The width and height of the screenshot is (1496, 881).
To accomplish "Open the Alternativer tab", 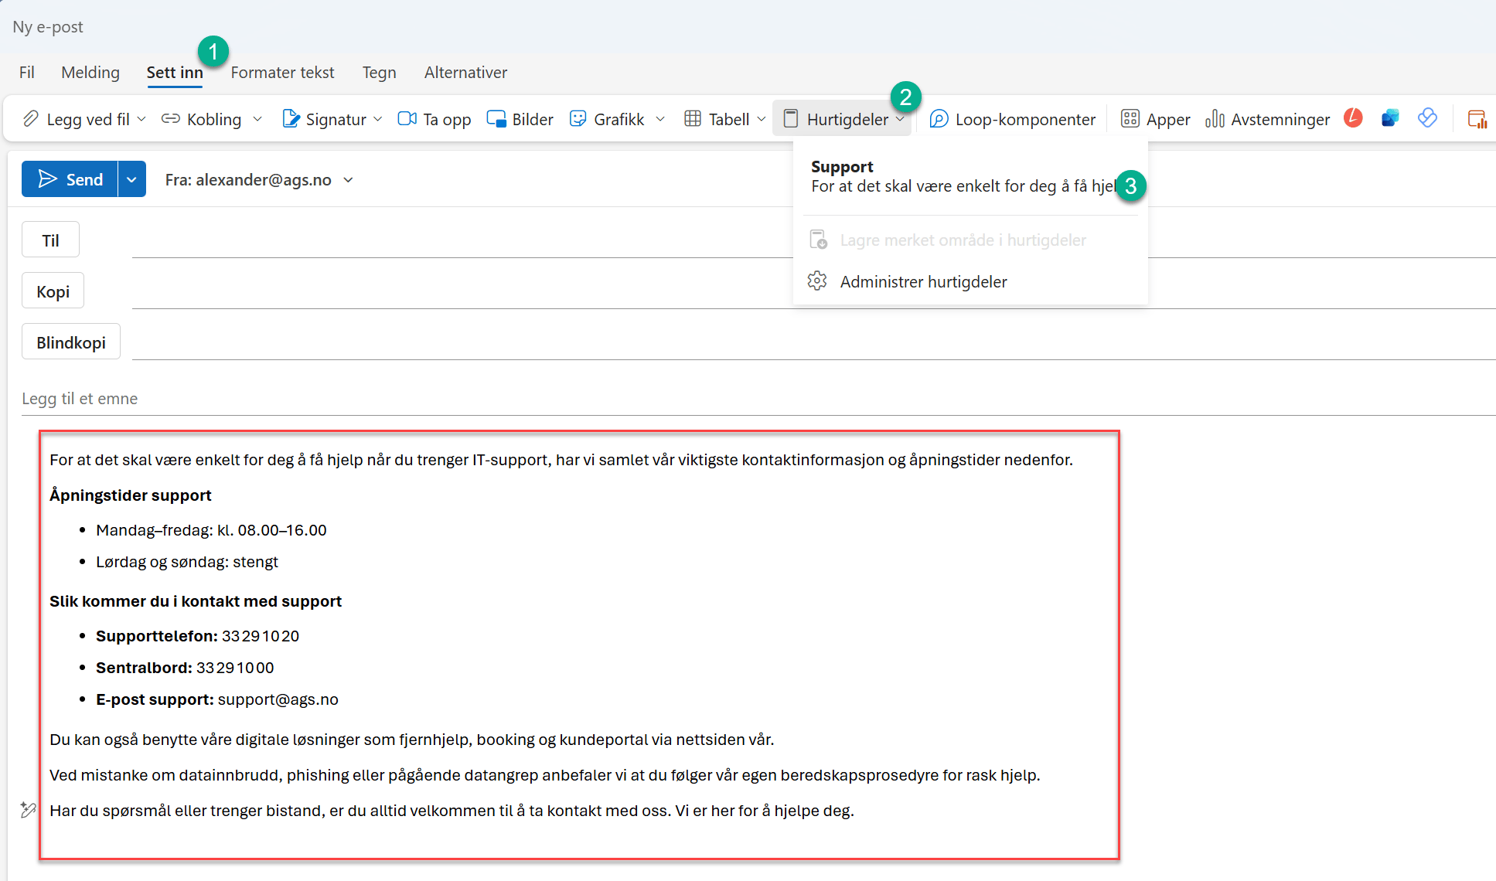I will [465, 73].
